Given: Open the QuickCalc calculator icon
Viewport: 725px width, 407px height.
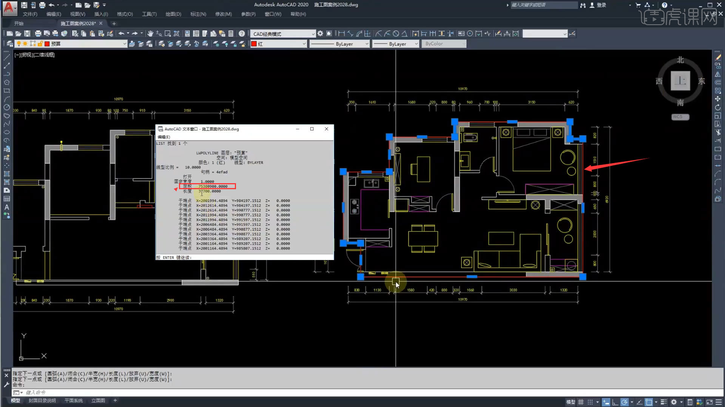Looking at the screenshot, I should point(231,34).
